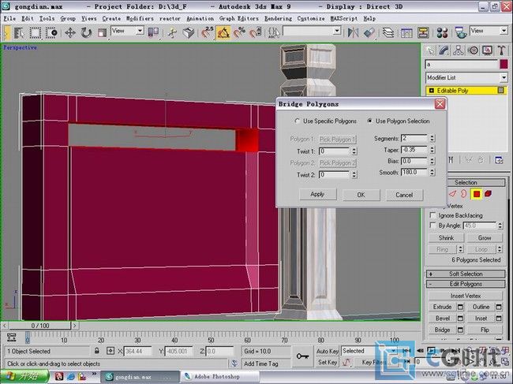
Task: Open the Graph Editors menu
Action: (238, 19)
